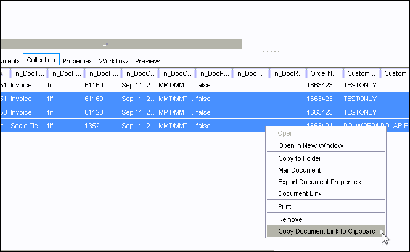Click the first Custom... column header
The image size is (410, 252).
[x=361, y=73]
